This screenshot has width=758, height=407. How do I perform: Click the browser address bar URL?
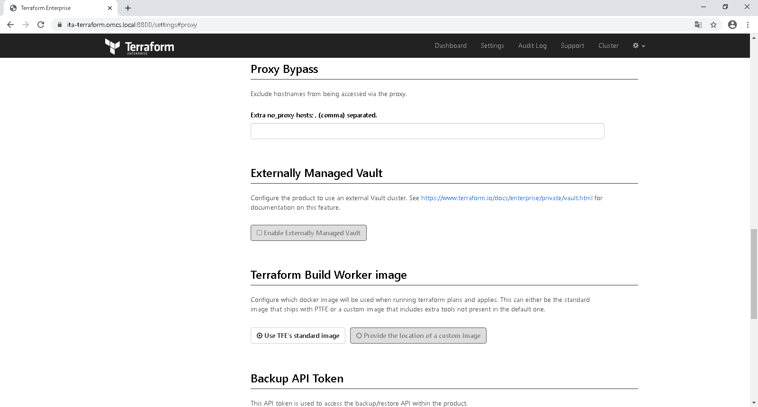[x=132, y=25]
